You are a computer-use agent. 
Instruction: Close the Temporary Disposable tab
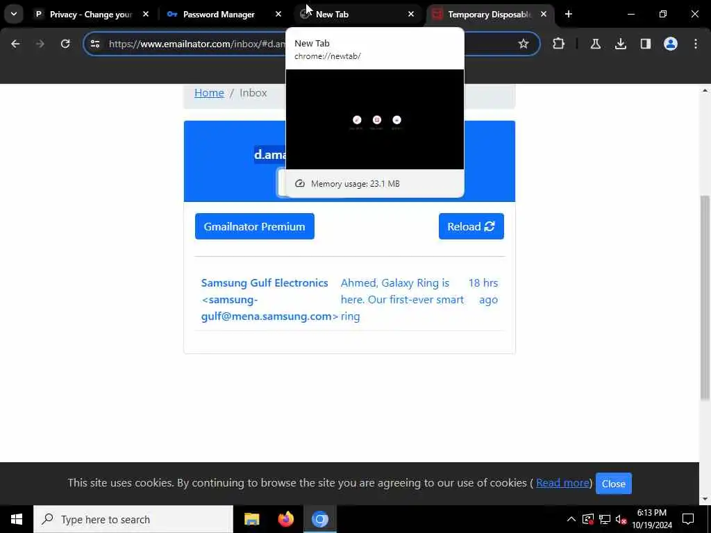tap(543, 15)
